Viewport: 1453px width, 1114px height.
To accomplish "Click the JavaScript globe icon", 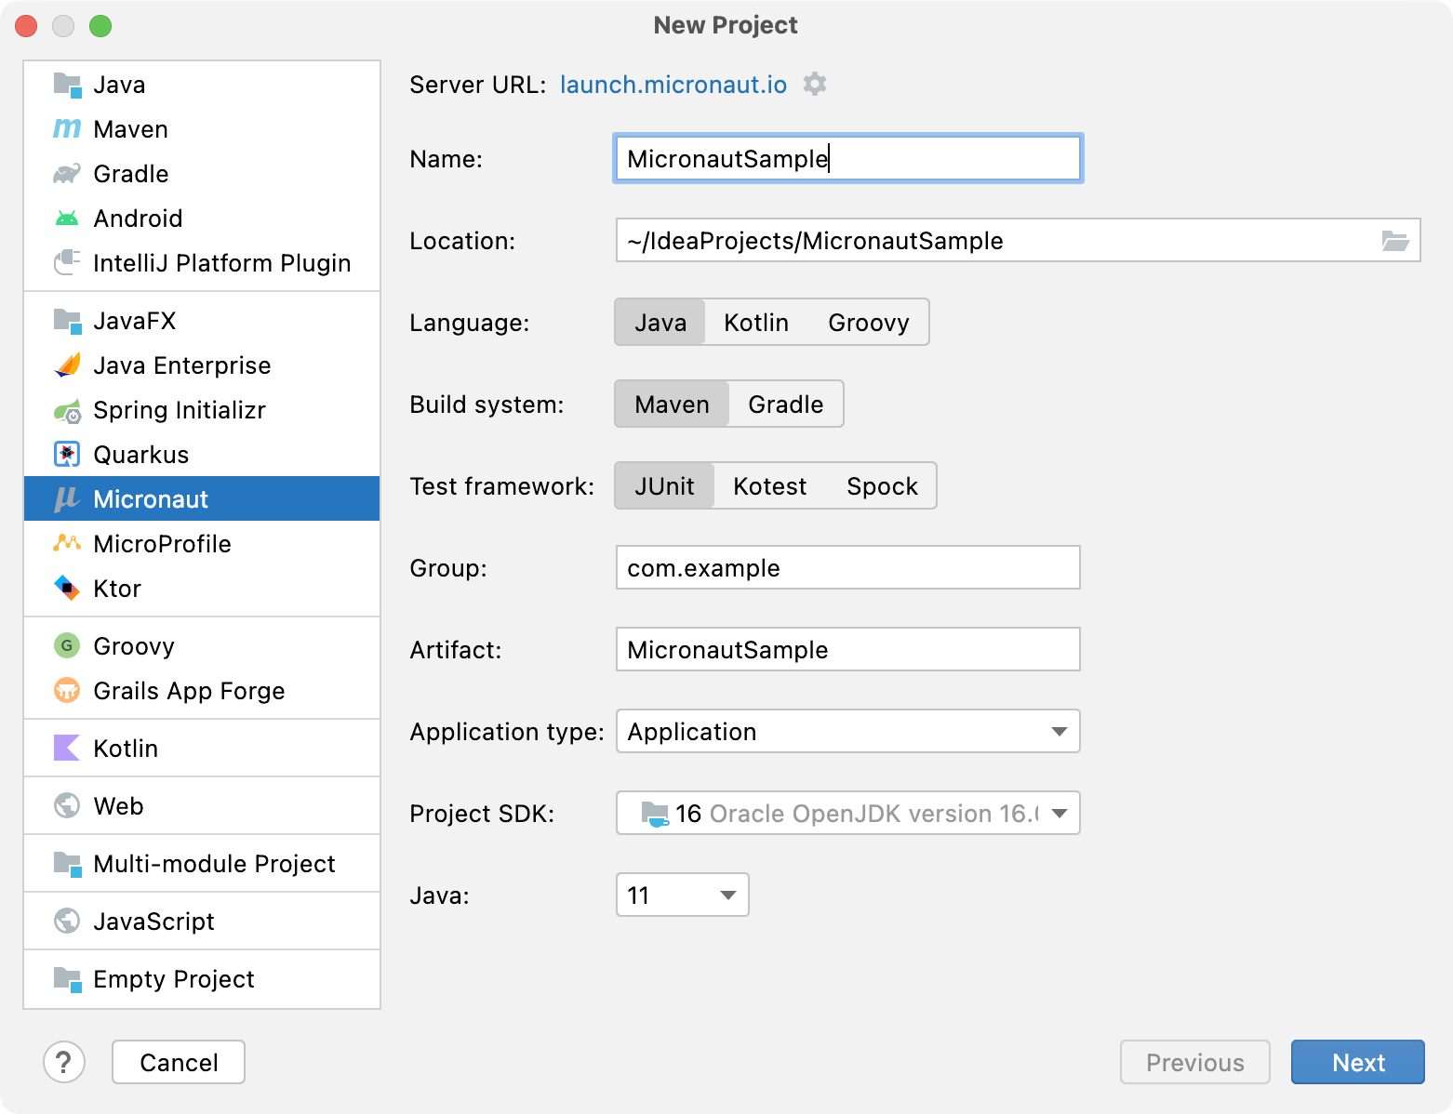I will (67, 921).
